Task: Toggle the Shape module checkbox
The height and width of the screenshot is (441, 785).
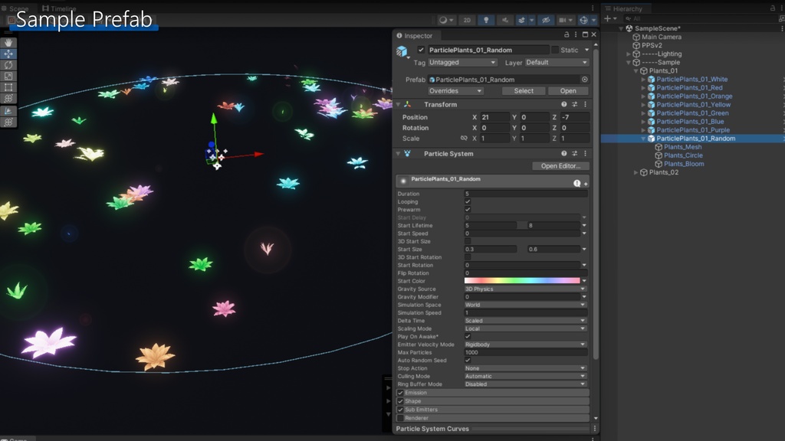Action: 400,401
